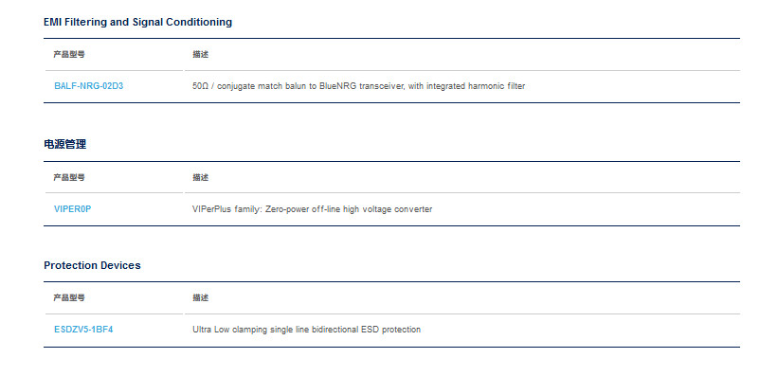Image resolution: width=778 pixels, height=376 pixels.
Task: Open the BALF-NRG-02D3 product link
Action: tap(88, 86)
